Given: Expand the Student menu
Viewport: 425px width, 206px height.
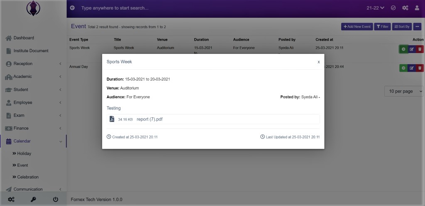Looking at the screenshot, I should [33, 90].
